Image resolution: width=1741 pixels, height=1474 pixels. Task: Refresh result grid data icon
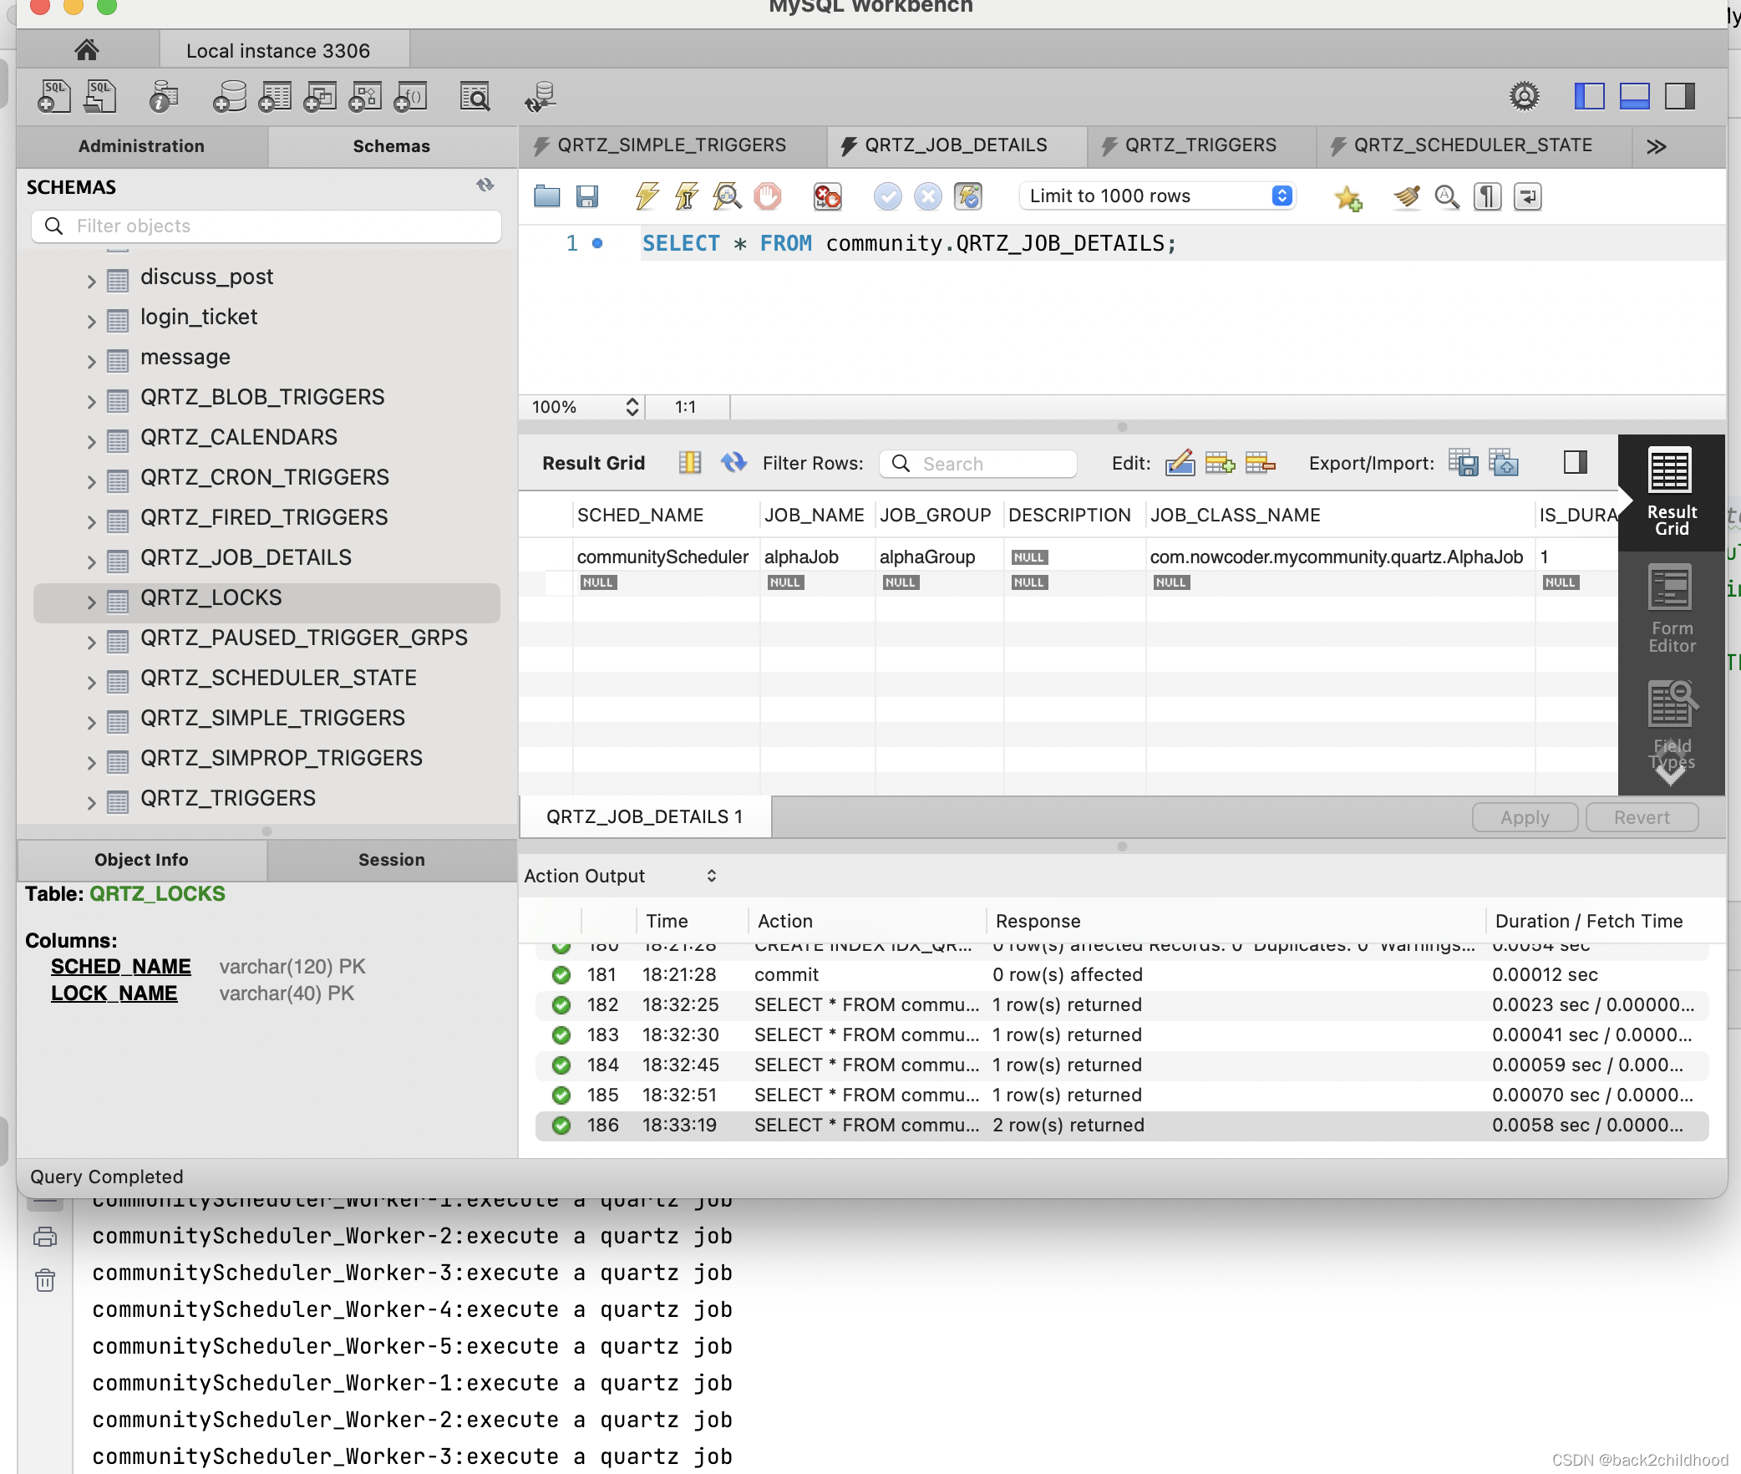pyautogui.click(x=733, y=462)
